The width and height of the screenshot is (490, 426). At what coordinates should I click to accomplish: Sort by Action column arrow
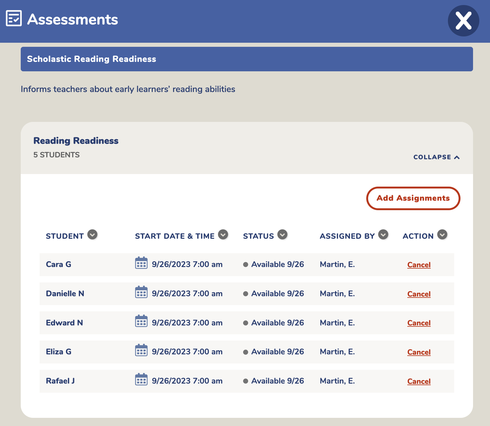tap(442, 234)
